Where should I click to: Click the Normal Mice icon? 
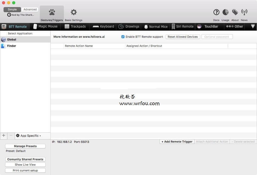coord(146,27)
